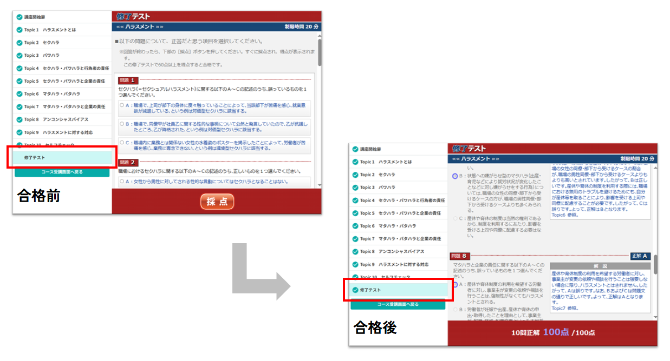
Task: Click the scroll-down arrow in 合格後 test pane
Action: pyautogui.click(x=656, y=317)
